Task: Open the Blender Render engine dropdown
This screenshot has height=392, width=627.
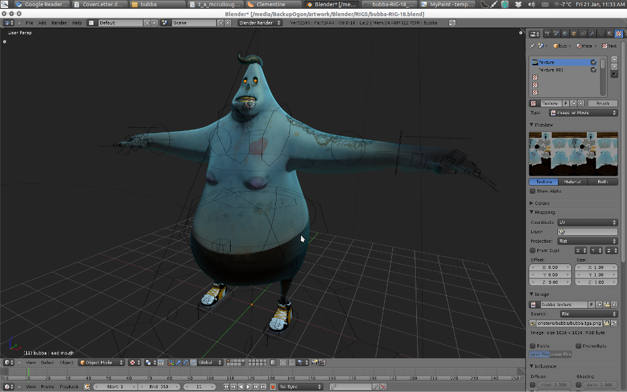Action: pyautogui.click(x=260, y=23)
